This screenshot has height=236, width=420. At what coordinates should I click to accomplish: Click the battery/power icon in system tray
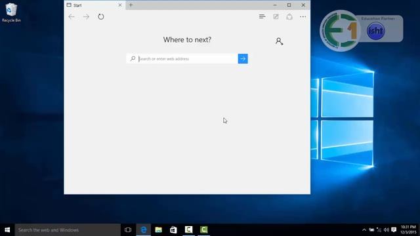(x=371, y=230)
